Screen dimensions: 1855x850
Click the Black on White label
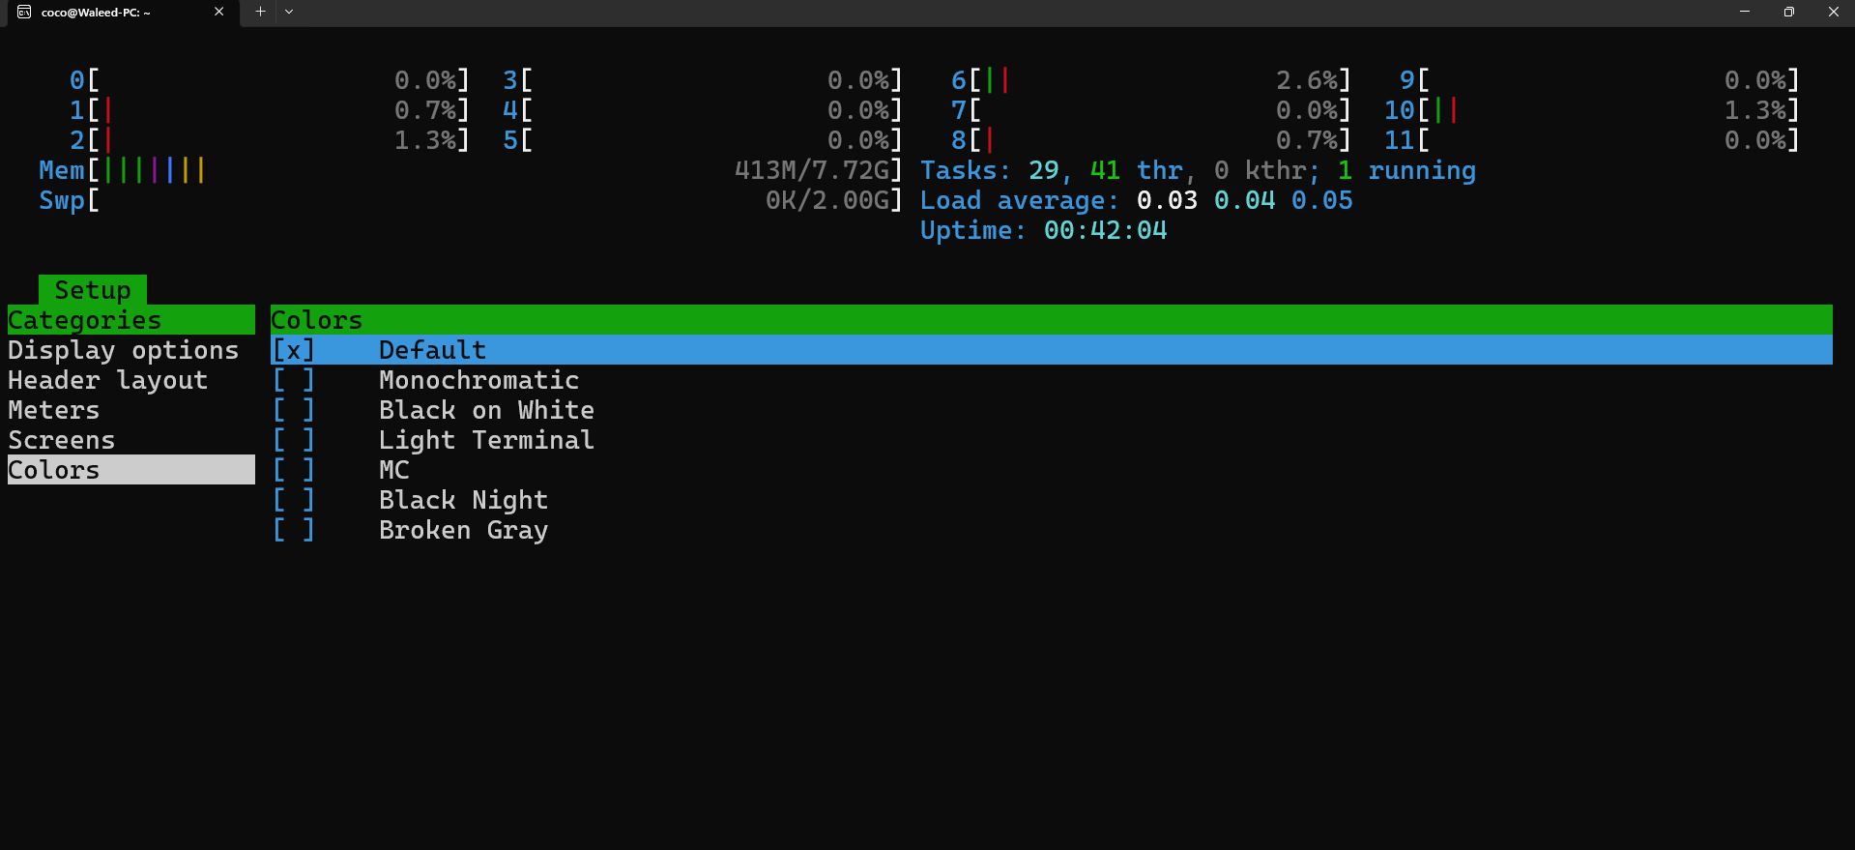[x=487, y=410]
